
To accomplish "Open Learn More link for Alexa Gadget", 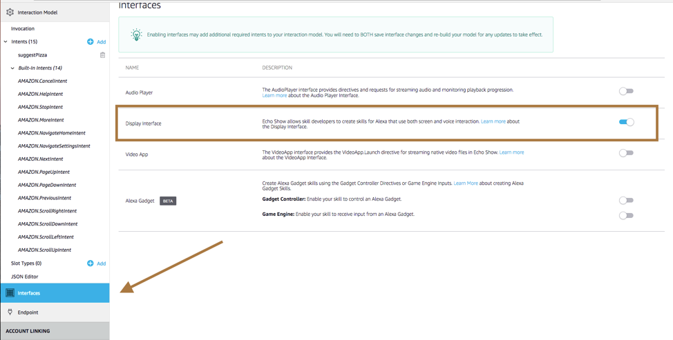I will [x=466, y=183].
